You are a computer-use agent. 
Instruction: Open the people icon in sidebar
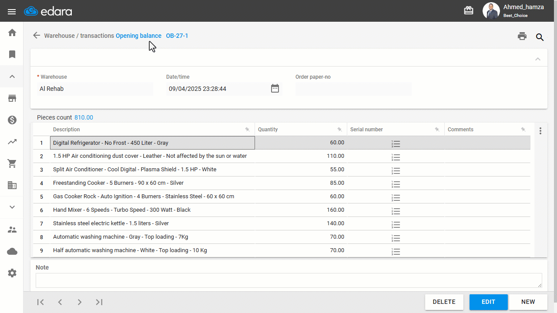(12, 230)
